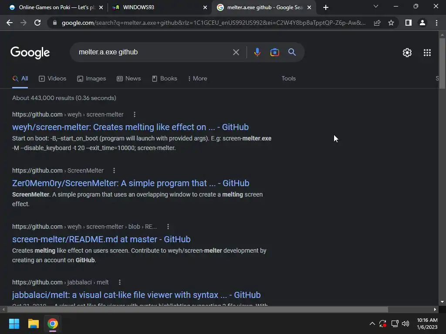Screen dimensions: 446x334
Task: Open Chrome three-dot menu
Action: pyautogui.click(x=436, y=23)
